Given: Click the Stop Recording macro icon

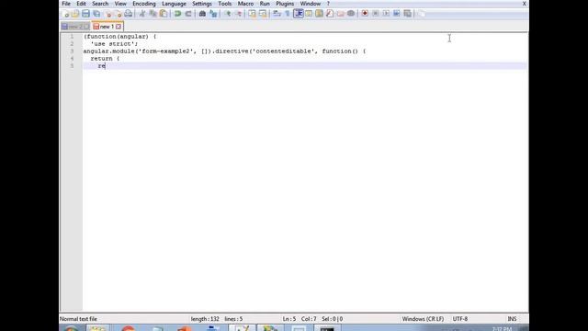Looking at the screenshot, I should click(376, 14).
